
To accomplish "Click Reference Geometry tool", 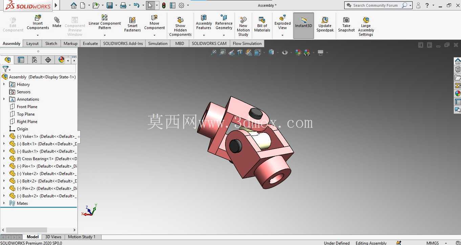I will (x=224, y=22).
